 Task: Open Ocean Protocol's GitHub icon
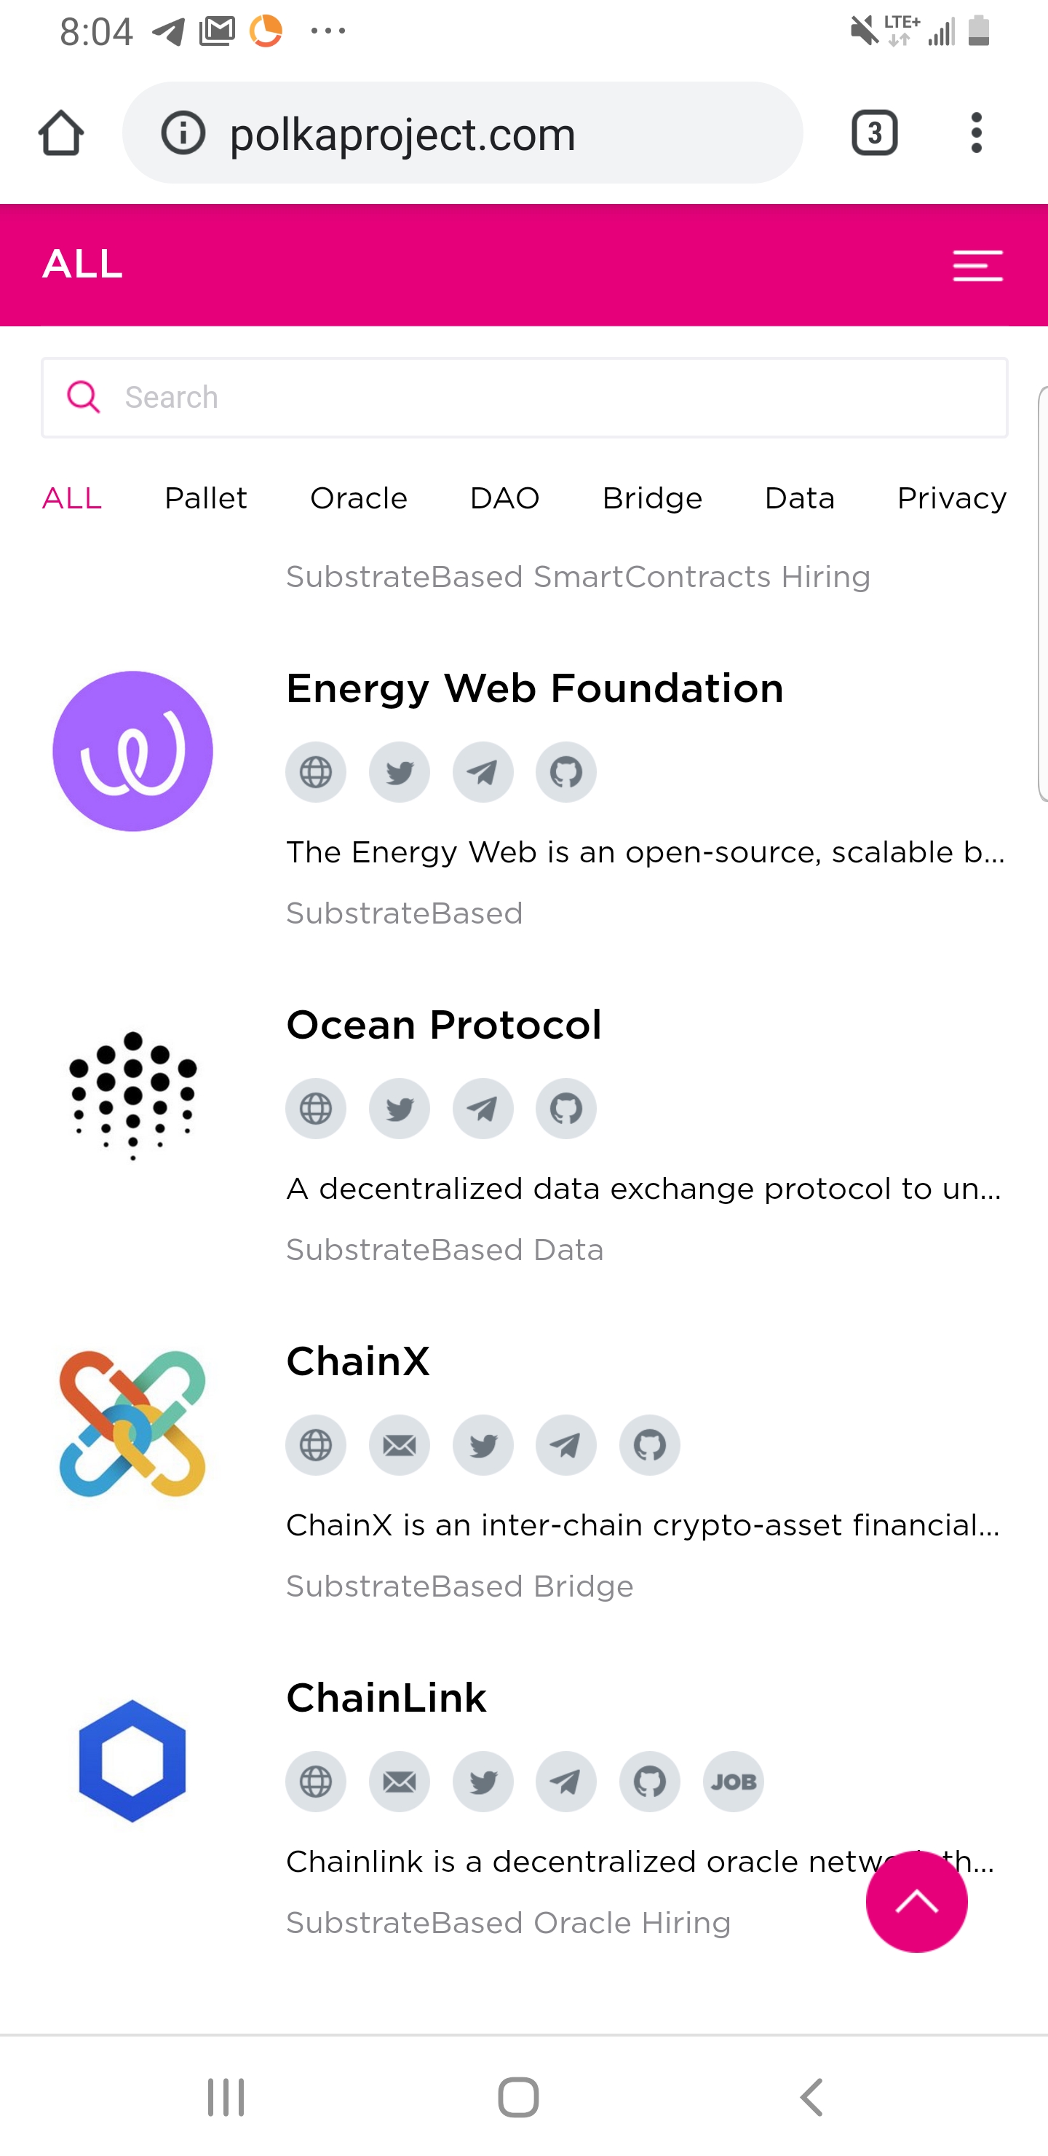(x=566, y=1108)
